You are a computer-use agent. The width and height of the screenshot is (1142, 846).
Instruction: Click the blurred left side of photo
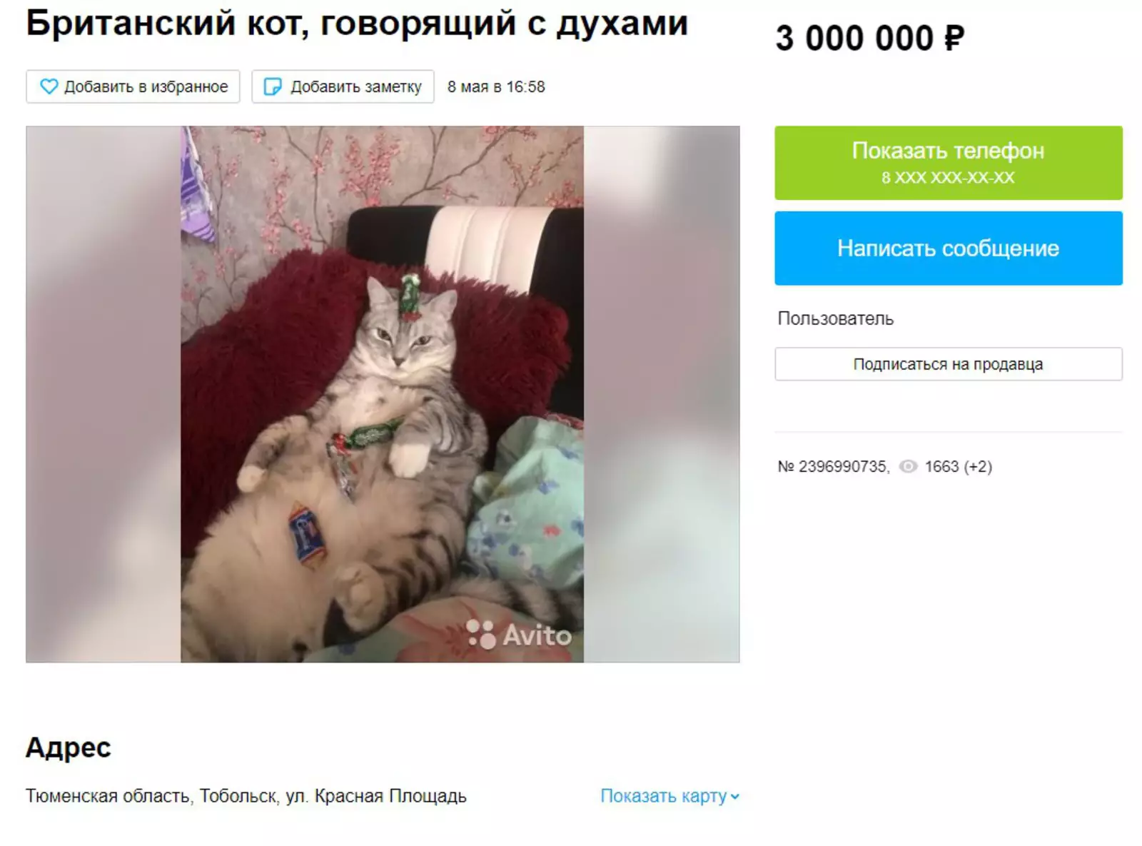point(103,394)
